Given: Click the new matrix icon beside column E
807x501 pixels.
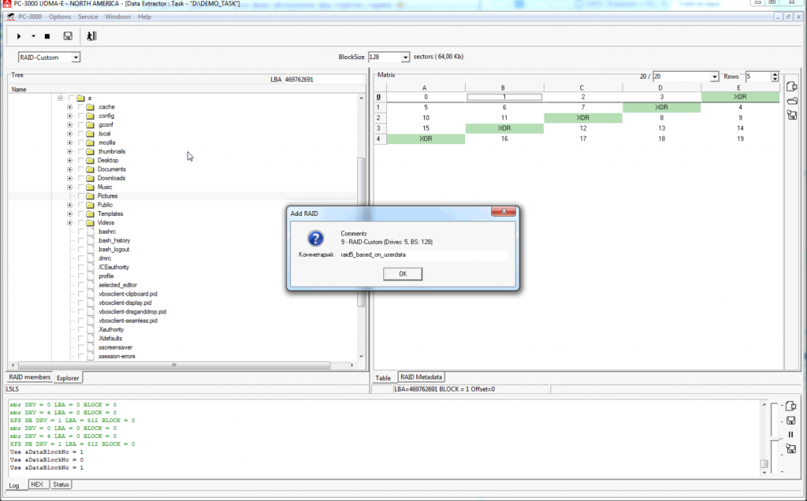Looking at the screenshot, I should [793, 87].
